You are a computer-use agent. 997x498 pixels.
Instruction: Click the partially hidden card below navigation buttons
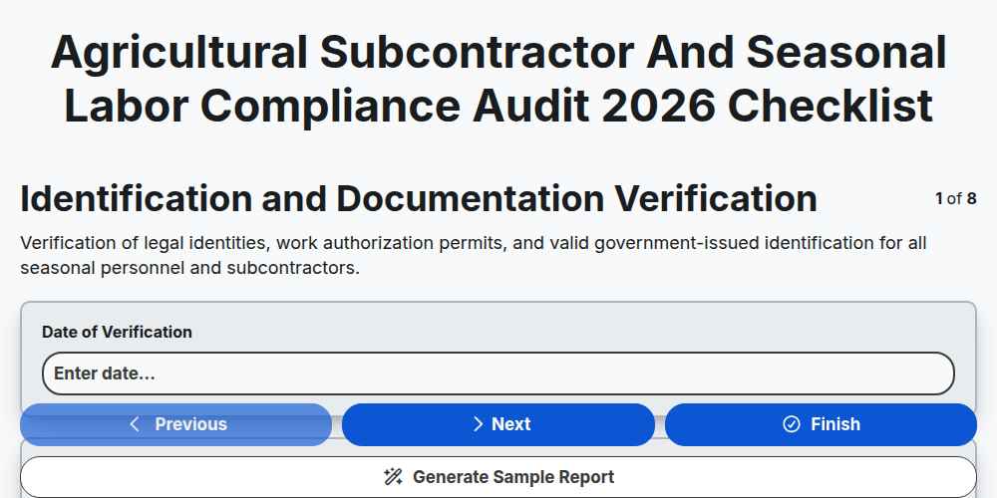498,451
